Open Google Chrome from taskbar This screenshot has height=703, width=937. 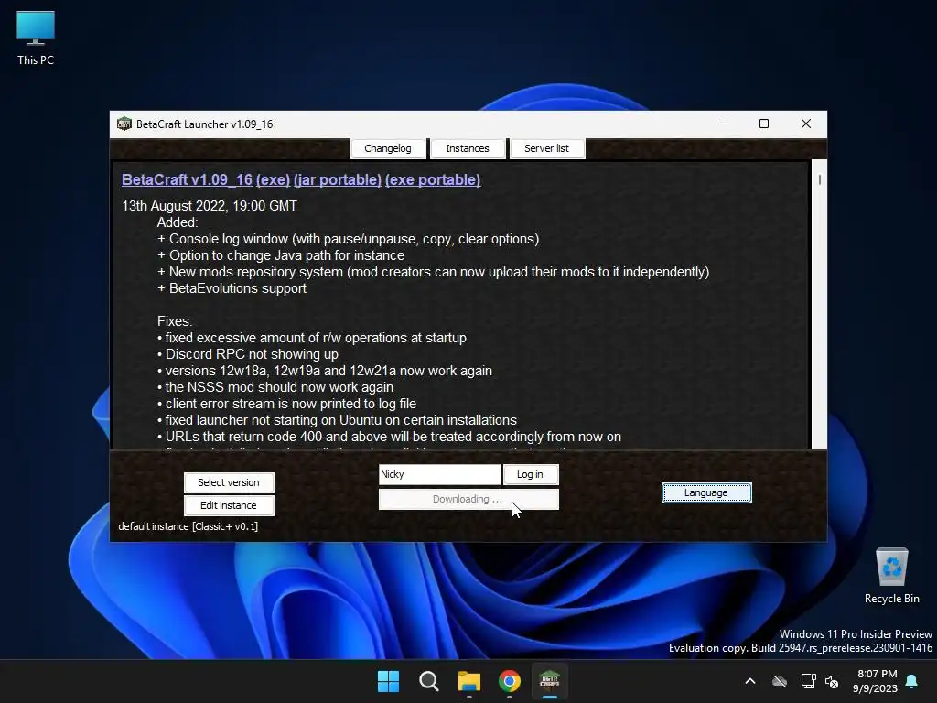tap(509, 681)
